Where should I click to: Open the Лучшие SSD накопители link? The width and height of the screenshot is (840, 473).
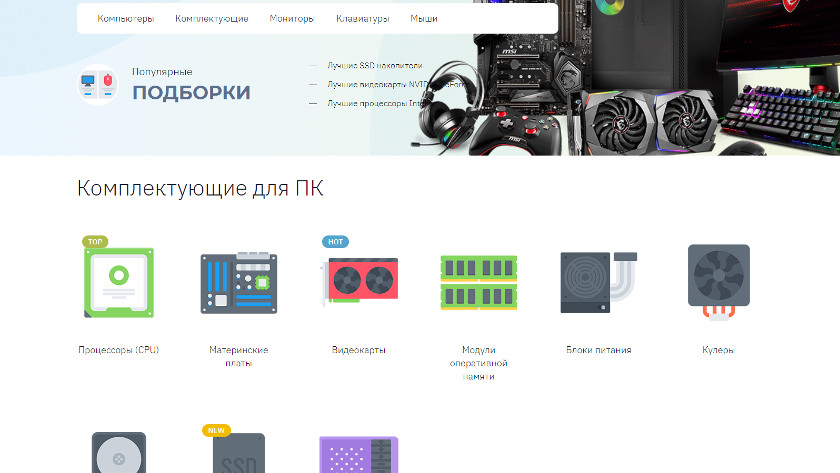pos(375,66)
